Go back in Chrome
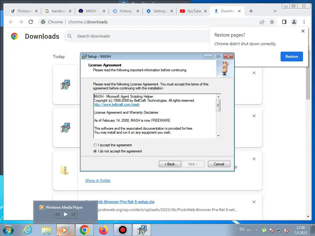The image size is (315, 236). pos(11,22)
